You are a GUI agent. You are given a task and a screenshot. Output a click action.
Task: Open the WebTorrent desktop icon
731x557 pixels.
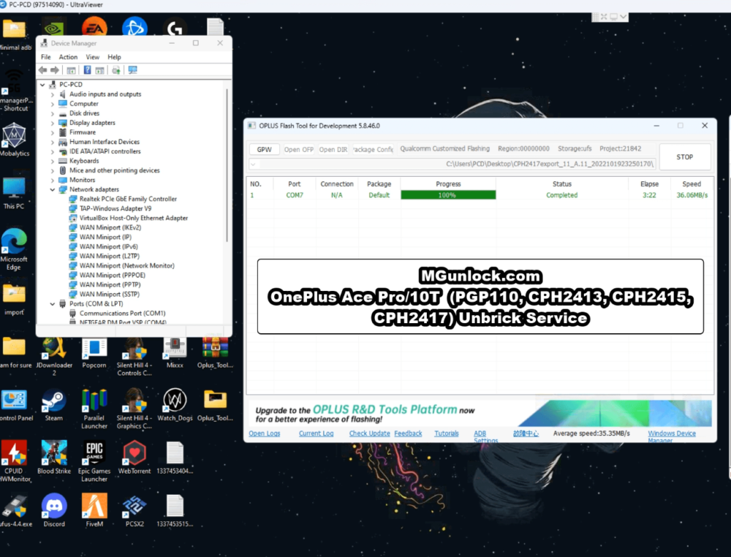[x=134, y=458]
